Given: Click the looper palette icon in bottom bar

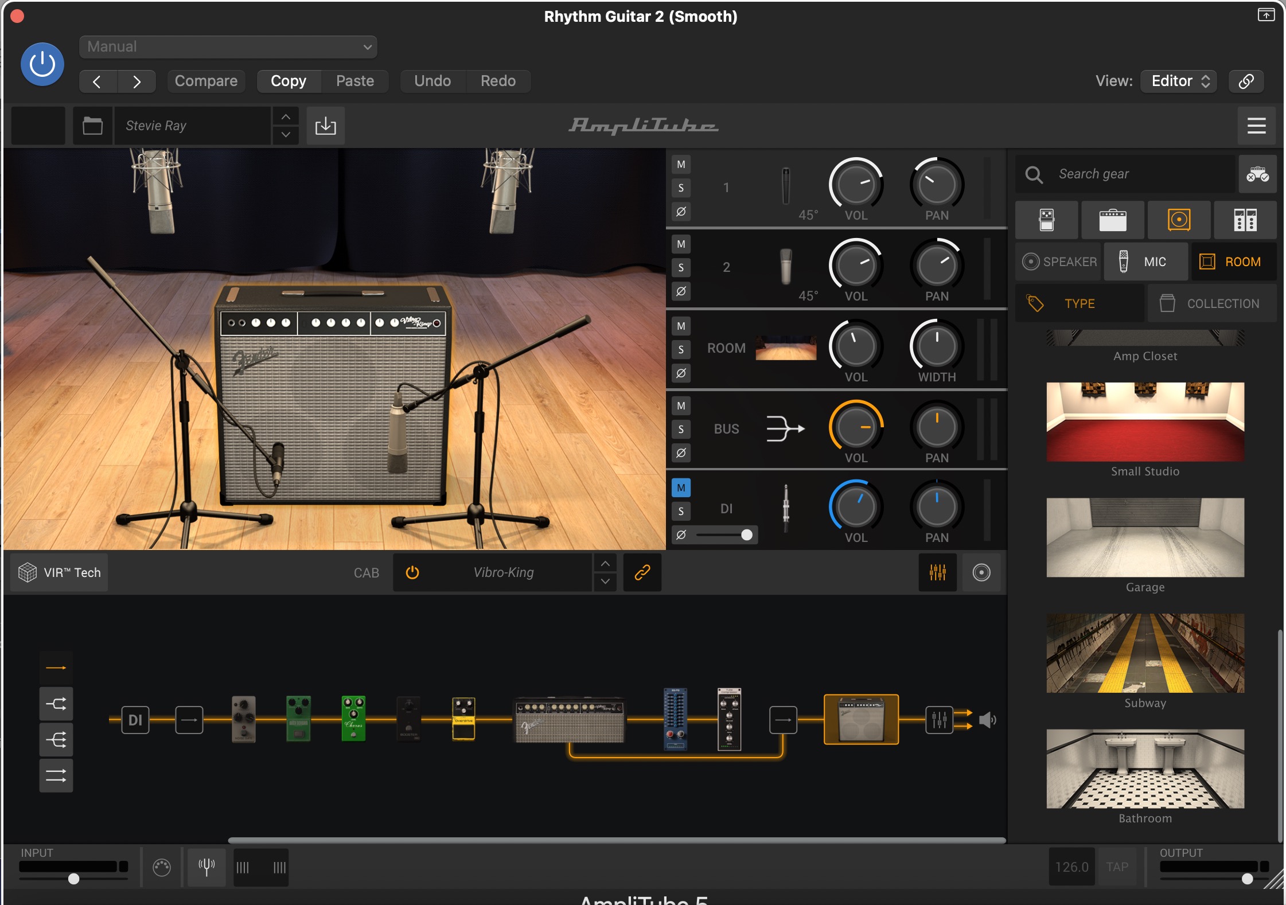Looking at the screenshot, I should (162, 867).
